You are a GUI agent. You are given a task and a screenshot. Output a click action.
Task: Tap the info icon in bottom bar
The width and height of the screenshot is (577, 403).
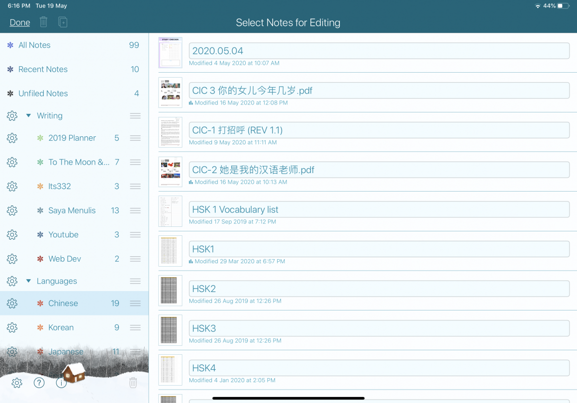coord(61,383)
